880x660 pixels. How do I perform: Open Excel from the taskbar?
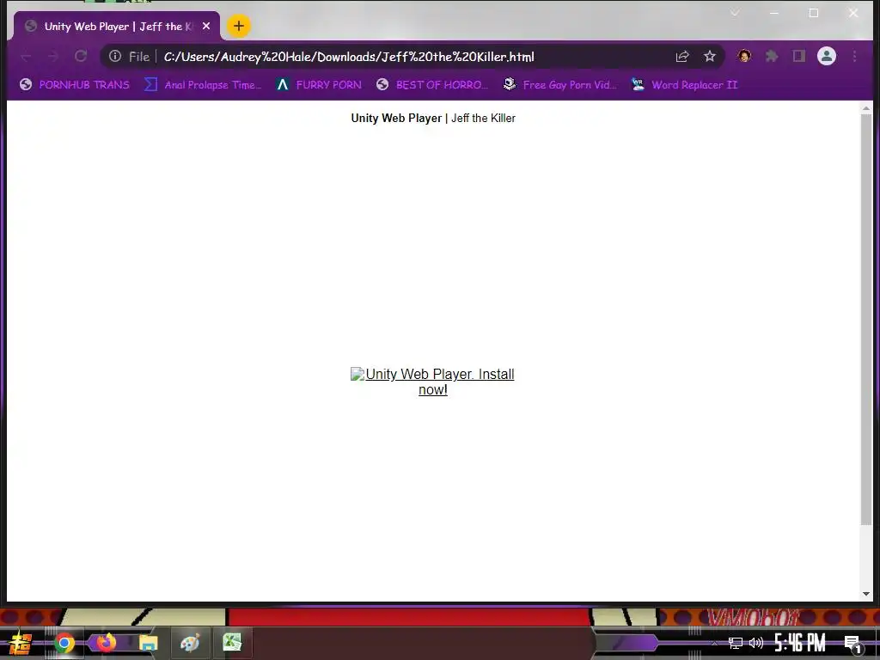click(232, 643)
